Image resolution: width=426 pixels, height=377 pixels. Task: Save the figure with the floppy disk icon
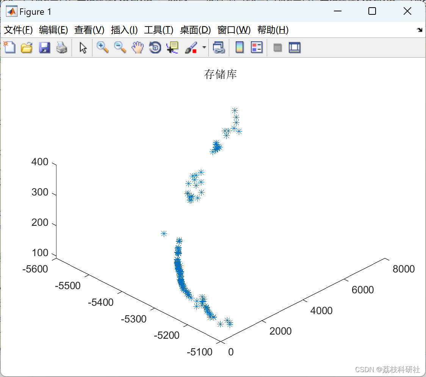click(x=44, y=47)
